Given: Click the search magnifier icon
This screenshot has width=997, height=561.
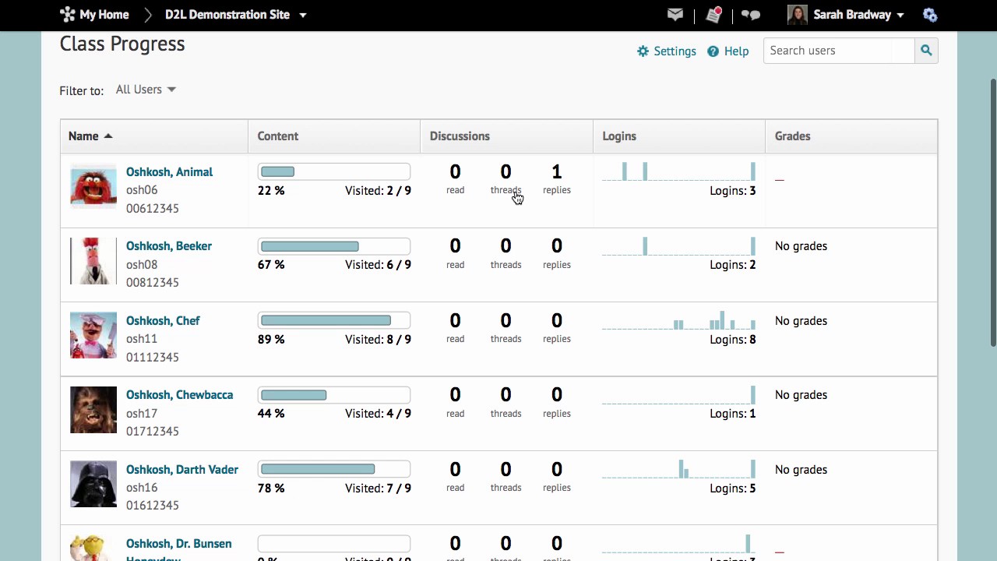Looking at the screenshot, I should [x=926, y=51].
